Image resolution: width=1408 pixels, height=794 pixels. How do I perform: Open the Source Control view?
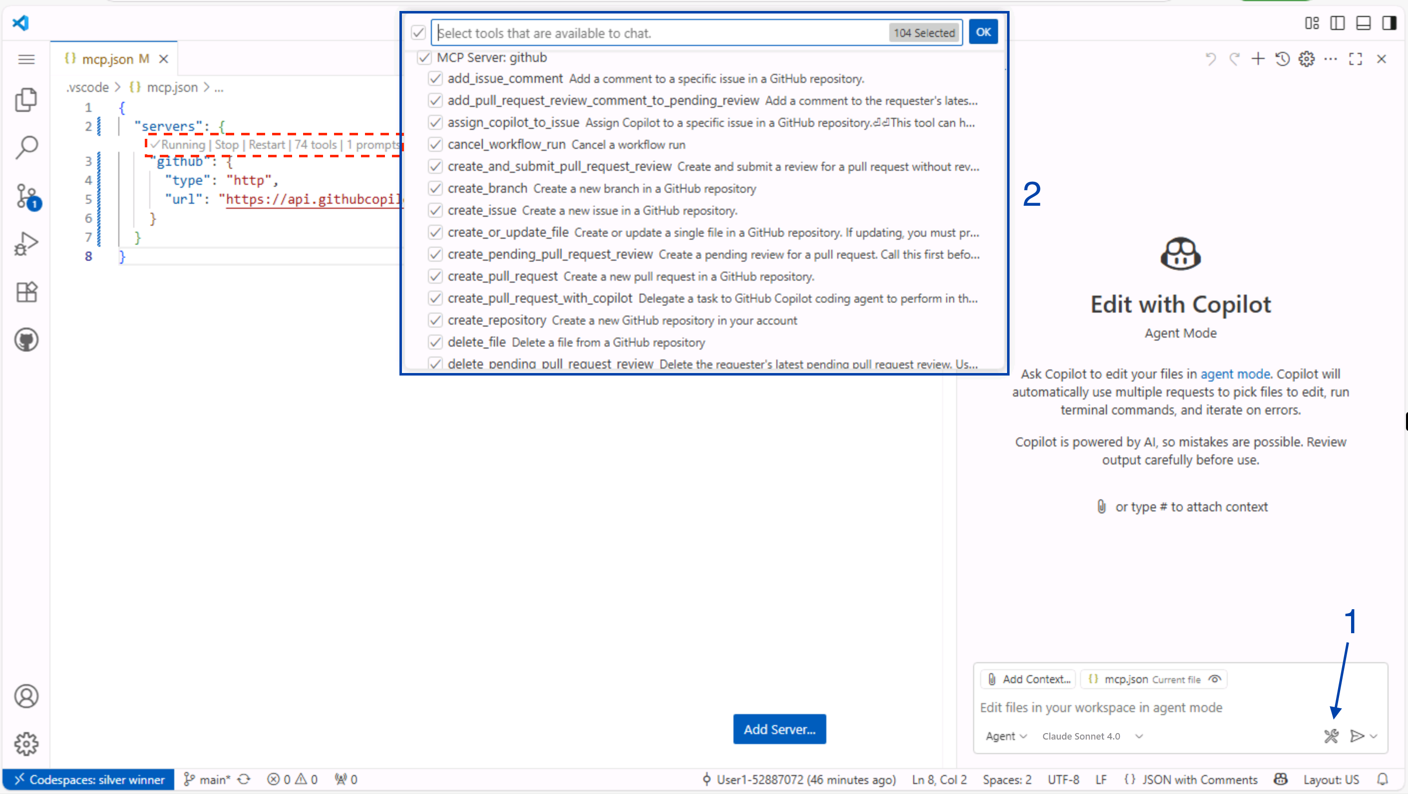point(26,196)
